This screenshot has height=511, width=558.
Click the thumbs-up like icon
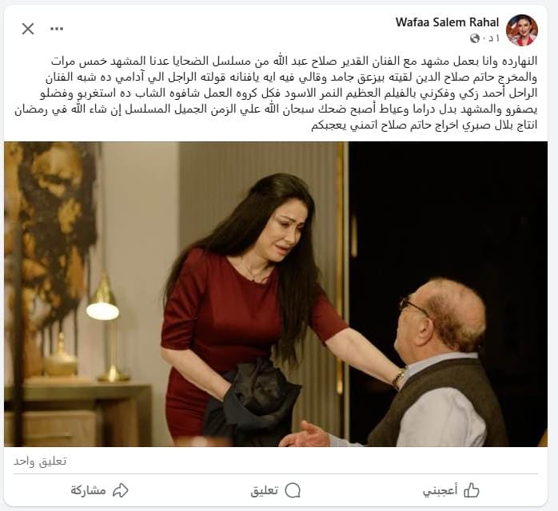pos(472,490)
